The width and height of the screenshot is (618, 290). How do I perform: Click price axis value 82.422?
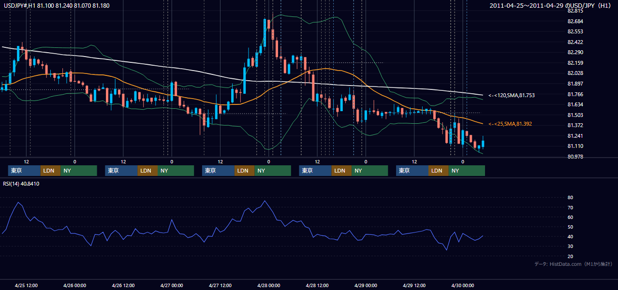[x=575, y=42]
